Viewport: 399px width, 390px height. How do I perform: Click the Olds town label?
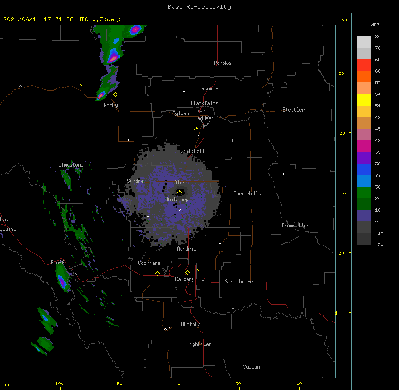click(x=180, y=182)
